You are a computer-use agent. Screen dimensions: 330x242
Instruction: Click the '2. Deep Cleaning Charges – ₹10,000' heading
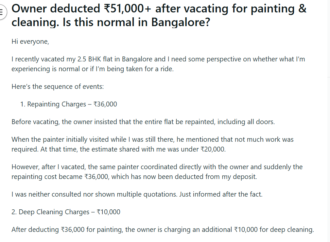(x=66, y=212)
